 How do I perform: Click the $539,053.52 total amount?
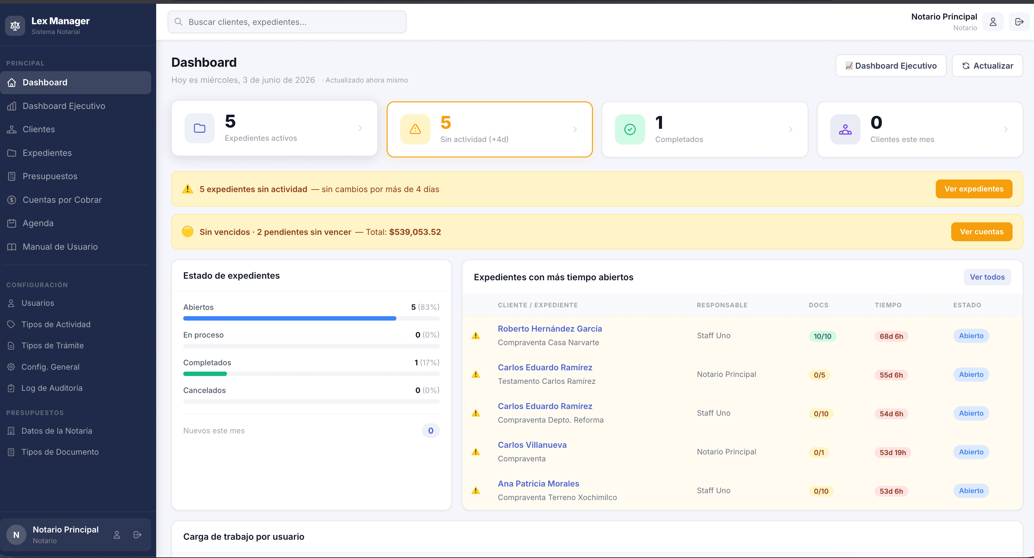coord(415,232)
